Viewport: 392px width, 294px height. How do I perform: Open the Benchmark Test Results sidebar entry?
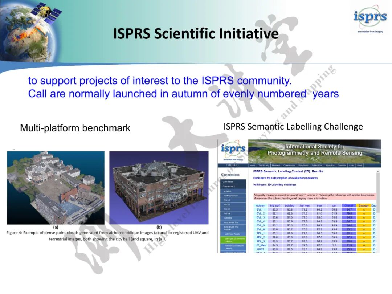233,228
